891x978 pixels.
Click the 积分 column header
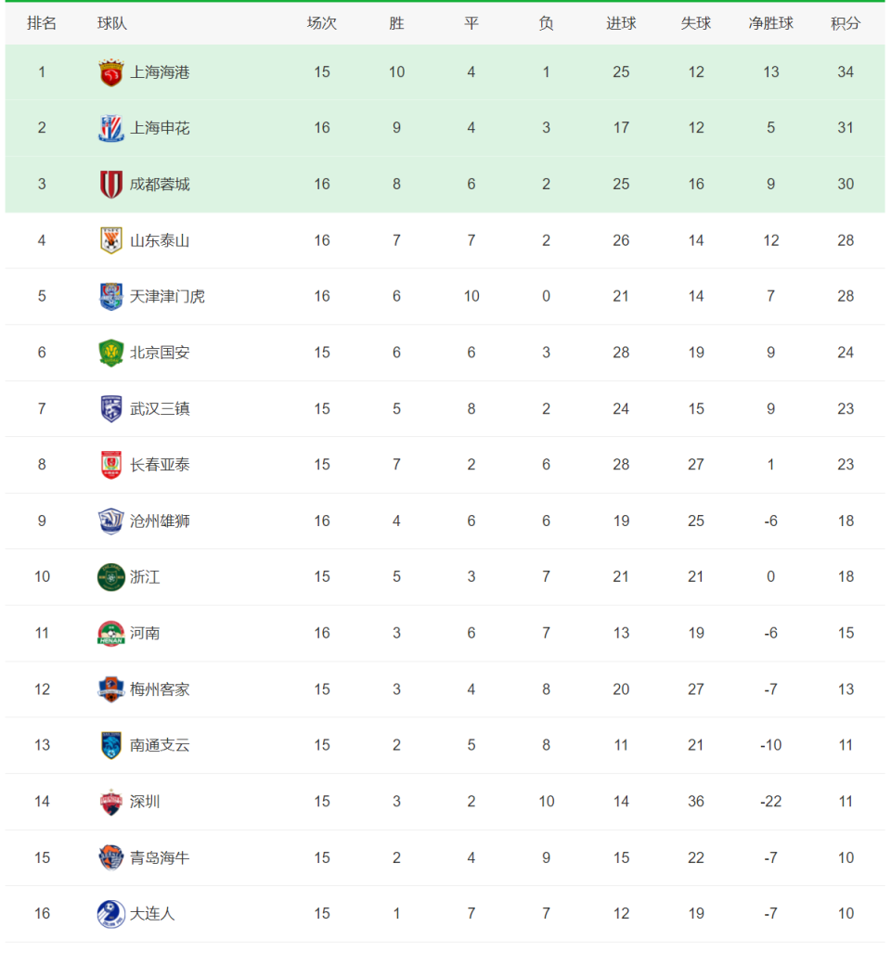846,23
